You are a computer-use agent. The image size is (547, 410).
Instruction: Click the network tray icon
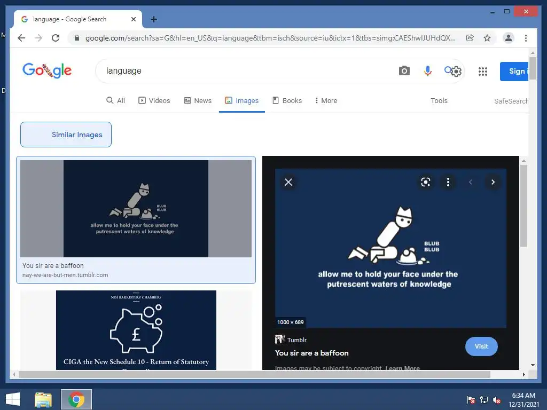(x=484, y=400)
